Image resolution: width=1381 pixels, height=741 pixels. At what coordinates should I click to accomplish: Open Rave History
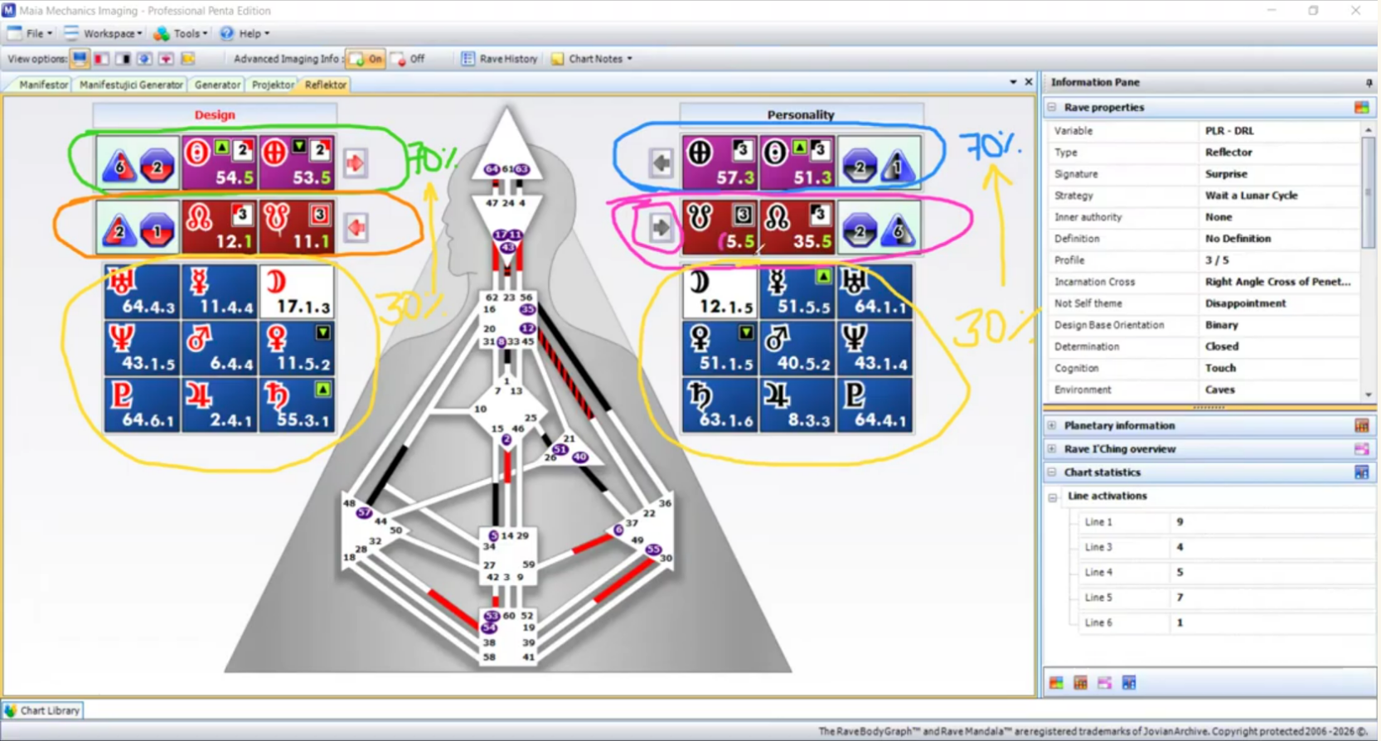500,59
